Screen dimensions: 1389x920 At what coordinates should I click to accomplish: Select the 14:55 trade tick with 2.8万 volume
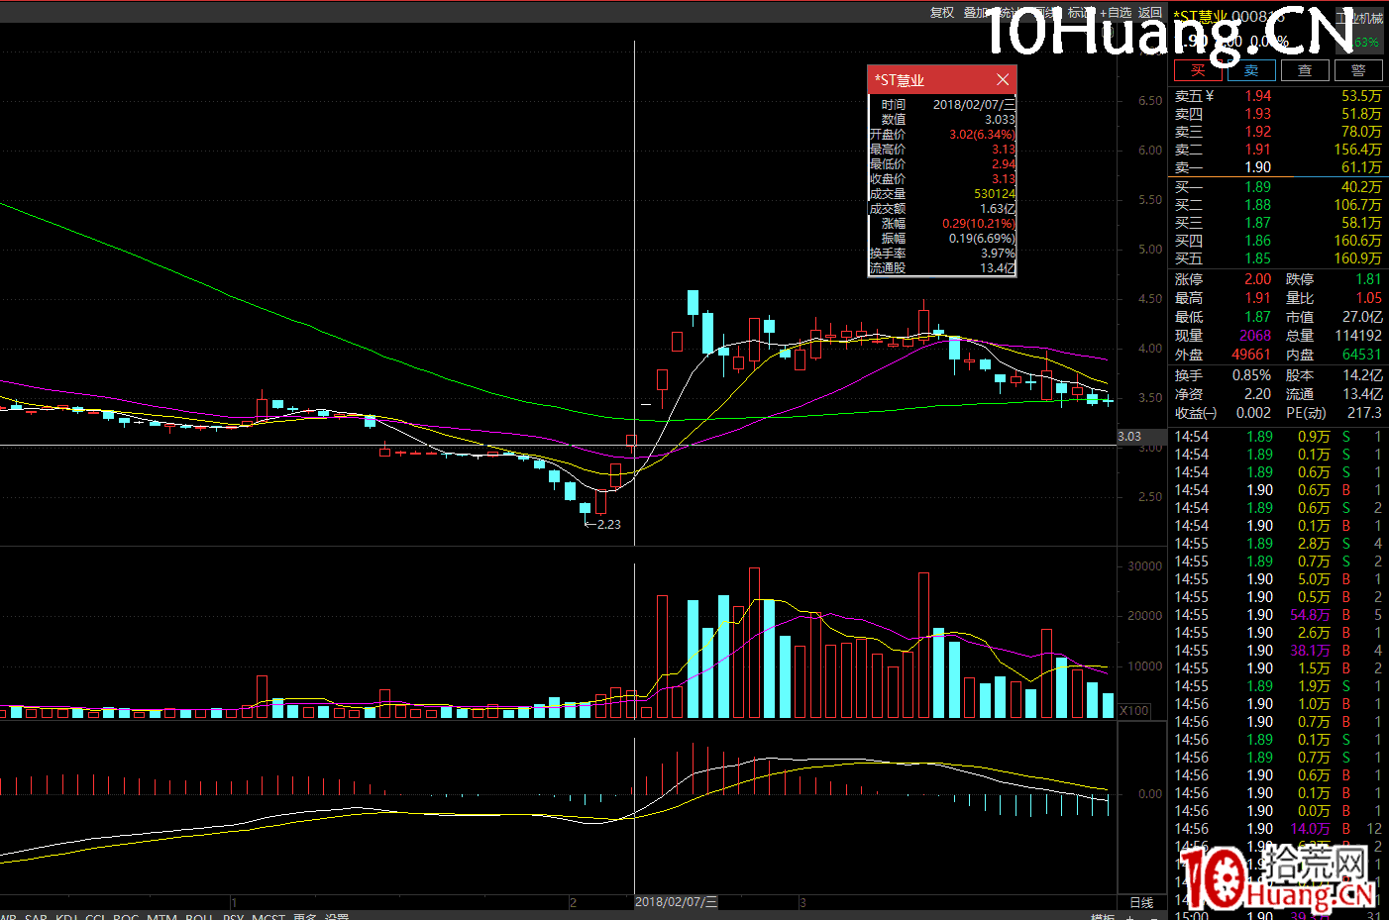(x=1278, y=544)
